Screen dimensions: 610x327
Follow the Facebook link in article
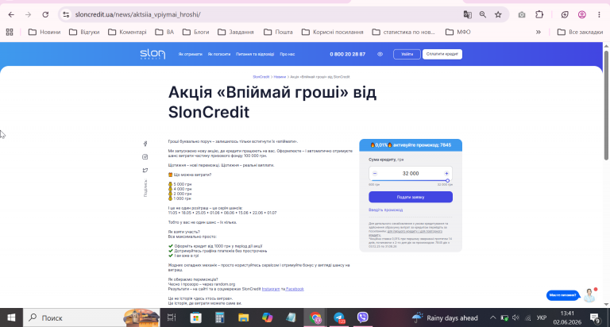(295, 289)
